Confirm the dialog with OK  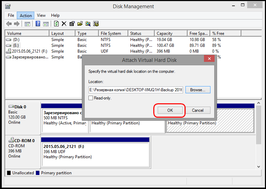170,110
